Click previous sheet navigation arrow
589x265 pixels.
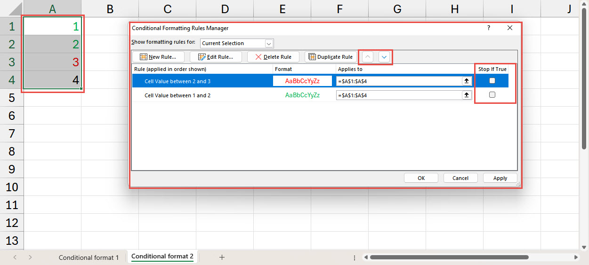pyautogui.click(x=15, y=257)
